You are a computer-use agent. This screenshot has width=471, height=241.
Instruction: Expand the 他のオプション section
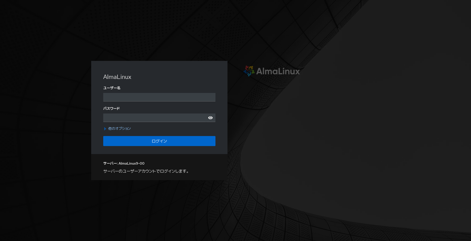pyautogui.click(x=117, y=129)
